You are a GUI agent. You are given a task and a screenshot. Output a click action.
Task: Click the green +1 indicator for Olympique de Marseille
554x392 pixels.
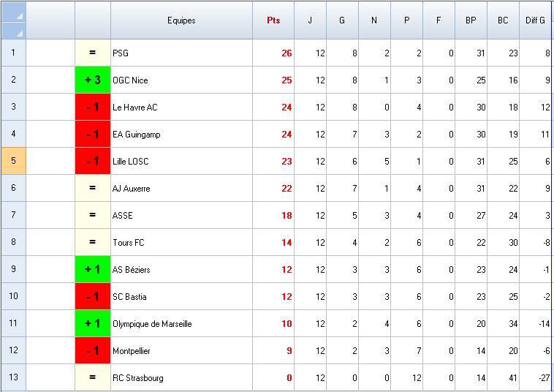(93, 324)
